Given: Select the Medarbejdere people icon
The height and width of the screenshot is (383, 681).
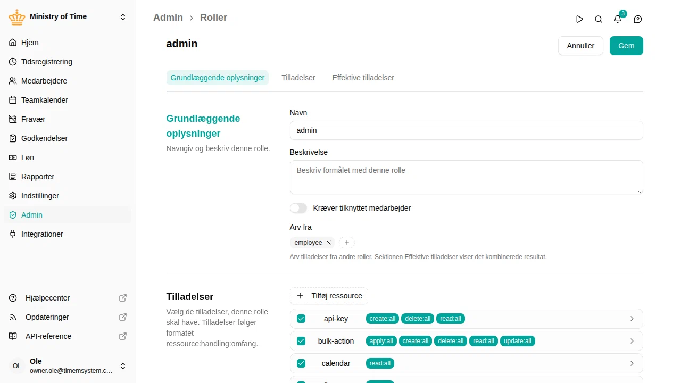Looking at the screenshot, I should click(13, 81).
